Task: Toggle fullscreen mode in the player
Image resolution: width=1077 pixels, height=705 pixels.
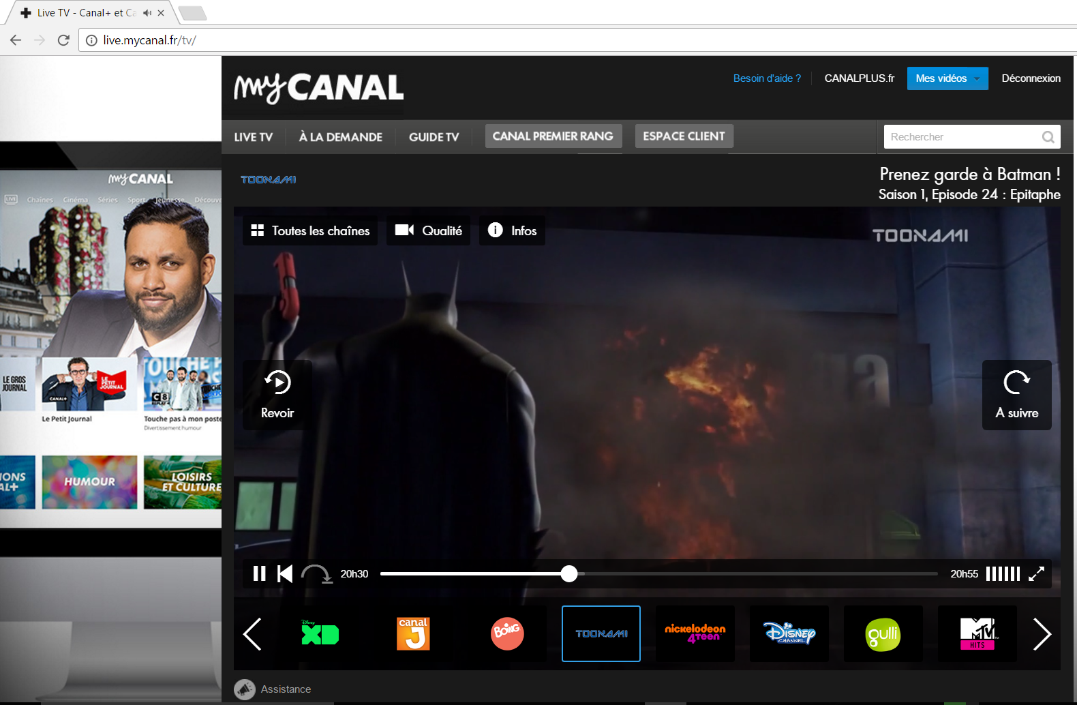Action: (x=1036, y=574)
